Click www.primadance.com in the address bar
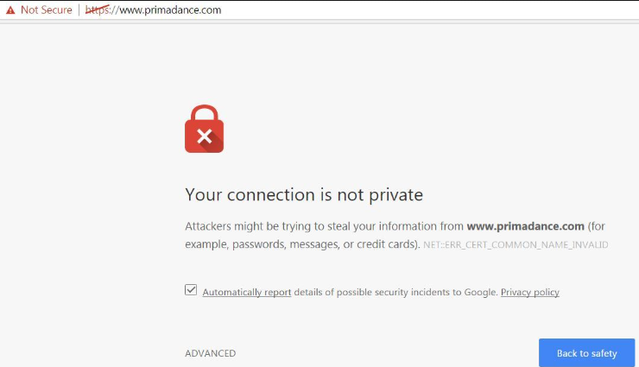 click(169, 10)
